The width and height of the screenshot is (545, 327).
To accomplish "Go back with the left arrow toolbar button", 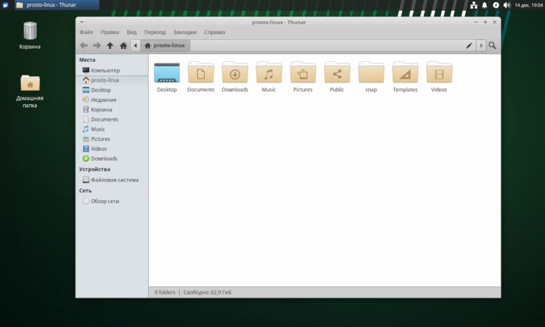I will (84, 45).
